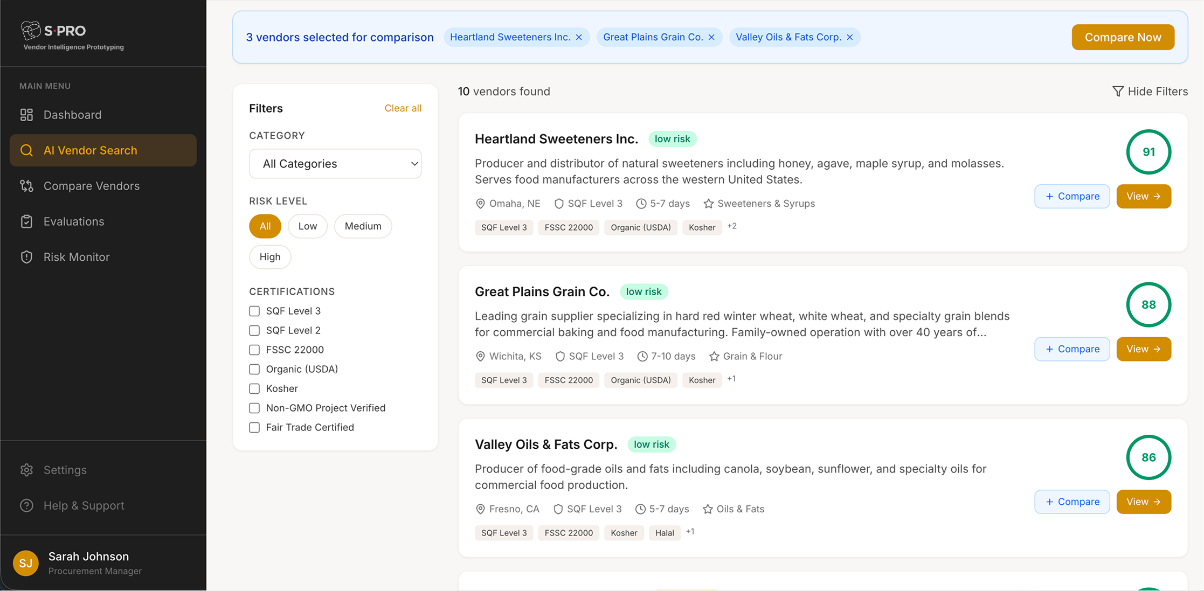Open the AI Vendor Search section
The width and height of the screenshot is (1204, 591).
[89, 150]
